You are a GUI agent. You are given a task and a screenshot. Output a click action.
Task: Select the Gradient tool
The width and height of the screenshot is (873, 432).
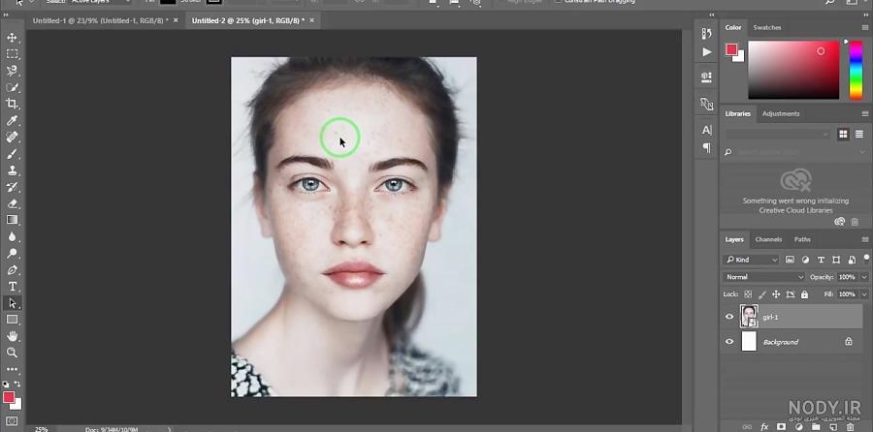tap(12, 220)
